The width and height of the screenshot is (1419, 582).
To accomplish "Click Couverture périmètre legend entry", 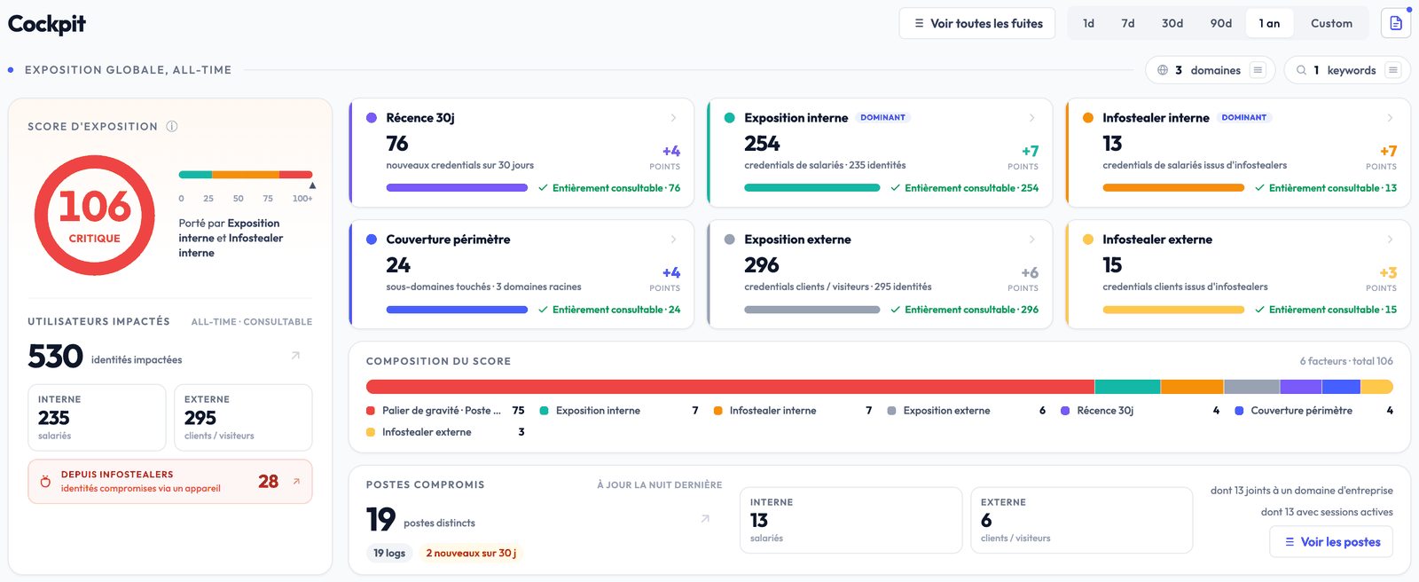I will (x=1314, y=411).
